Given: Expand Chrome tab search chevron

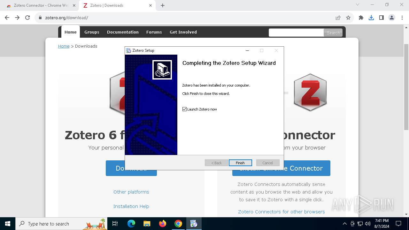Looking at the screenshot, I should [x=358, y=4].
